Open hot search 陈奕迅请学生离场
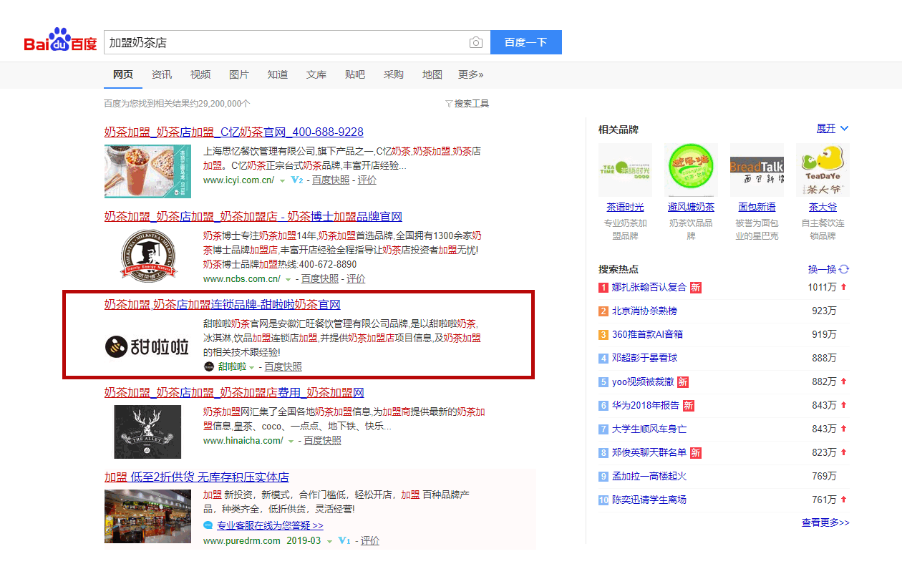 tap(649, 500)
